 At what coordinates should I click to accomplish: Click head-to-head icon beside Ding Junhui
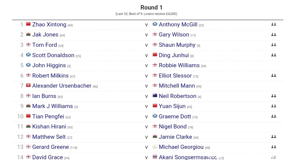click(x=273, y=55)
